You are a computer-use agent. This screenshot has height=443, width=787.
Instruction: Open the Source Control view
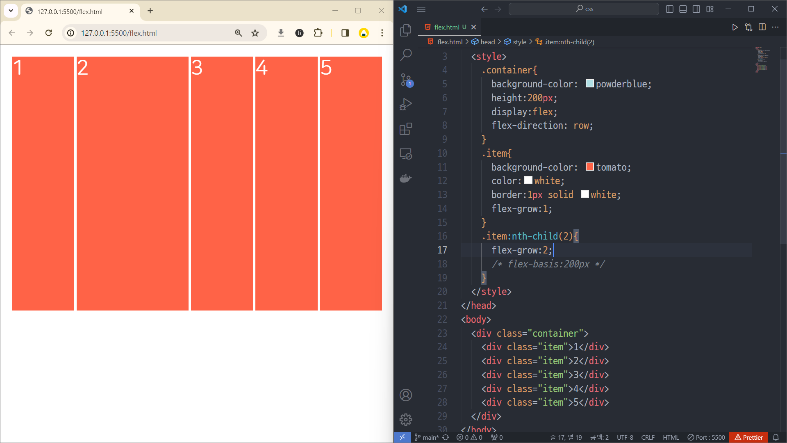click(x=405, y=80)
